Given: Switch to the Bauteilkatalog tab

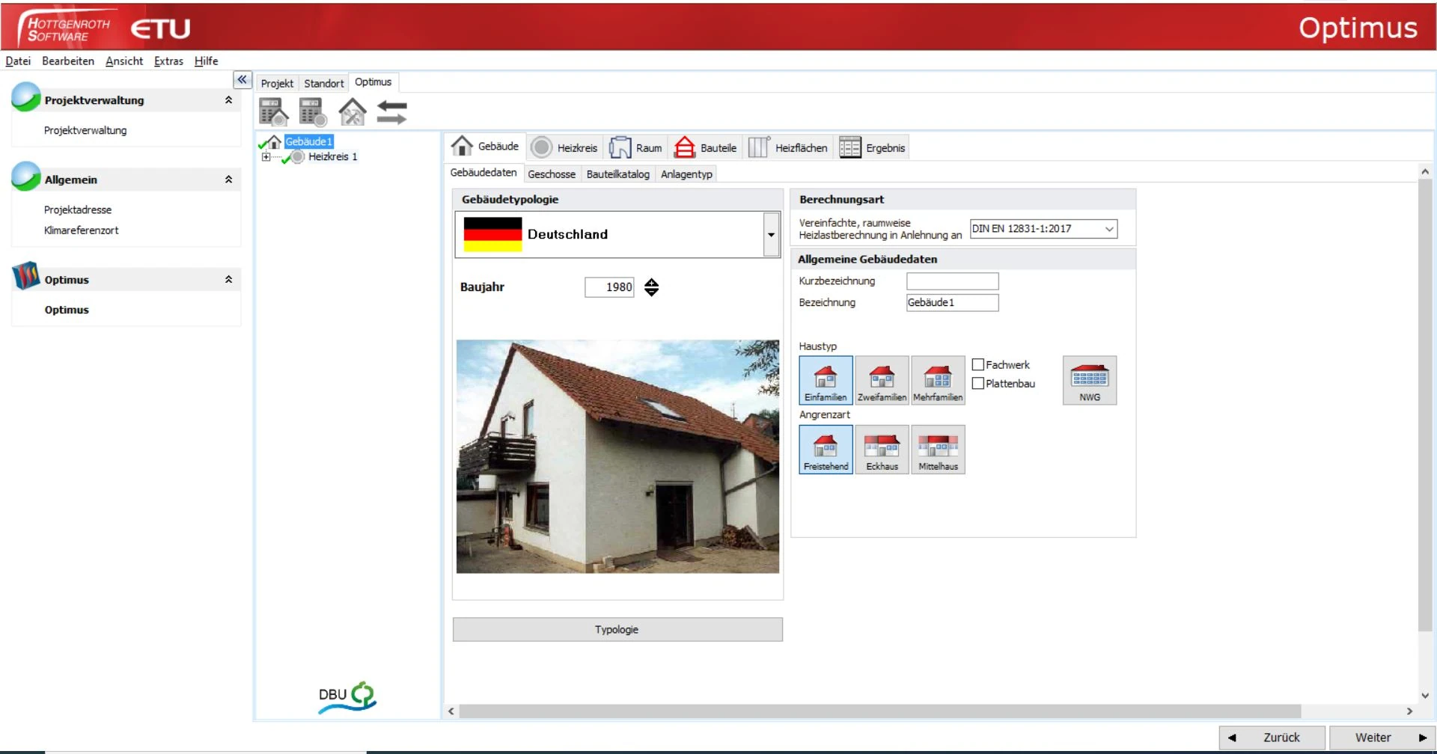Looking at the screenshot, I should pyautogui.click(x=617, y=174).
